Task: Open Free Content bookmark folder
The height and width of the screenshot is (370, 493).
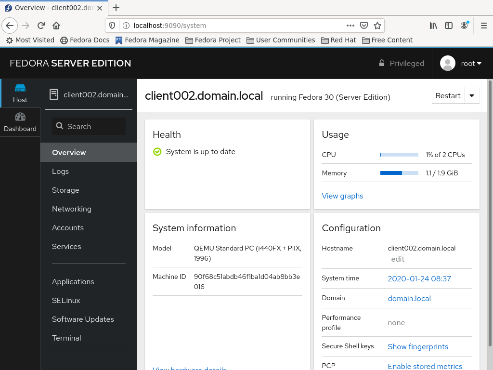Action: [x=387, y=40]
